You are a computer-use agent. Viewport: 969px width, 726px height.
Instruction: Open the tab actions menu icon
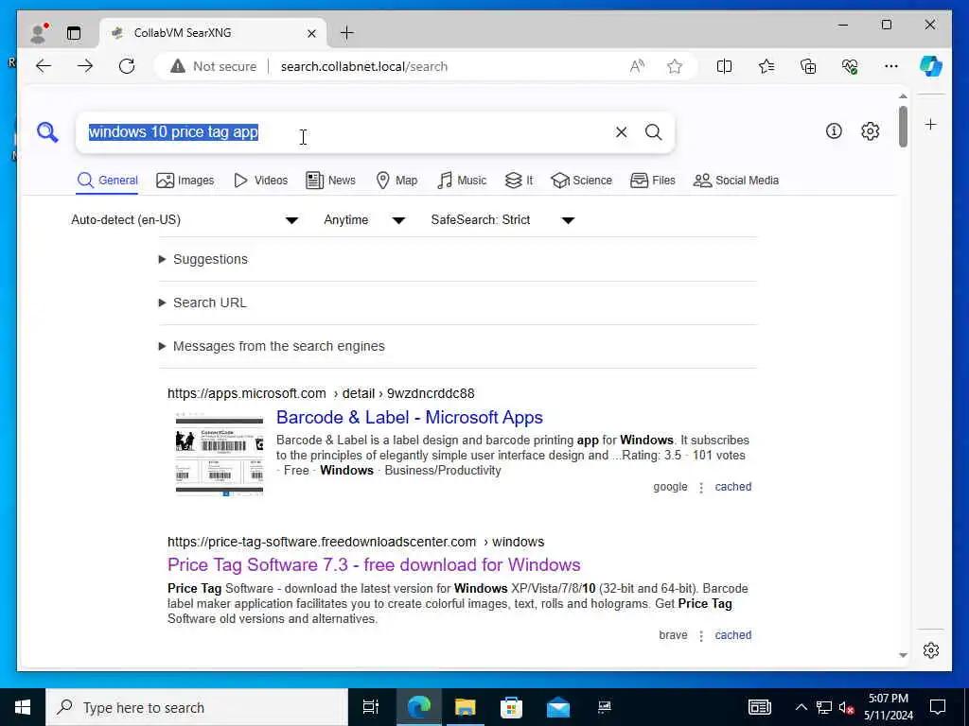[74, 33]
